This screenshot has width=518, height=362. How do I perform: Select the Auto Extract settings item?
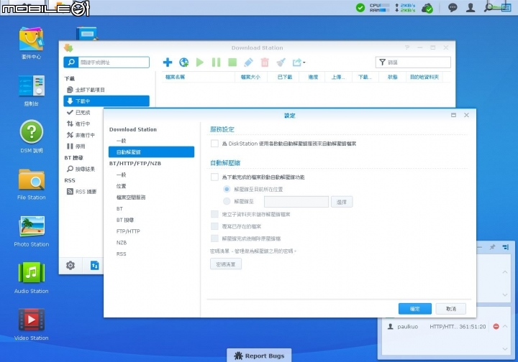(151, 152)
